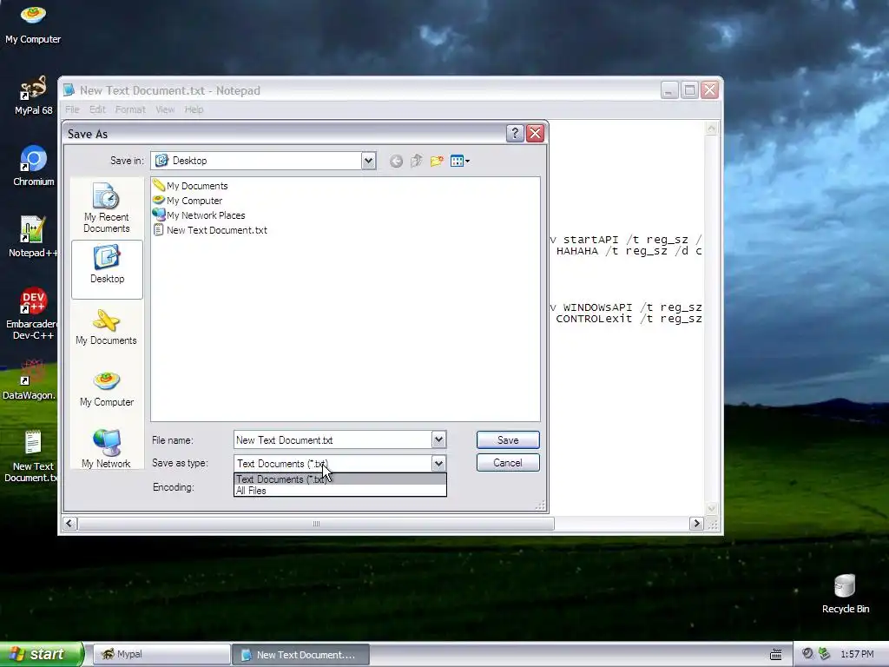Viewport: 889px width, 667px height.
Task: Click Notepad vertical scrollbar up arrow
Action: [712, 129]
